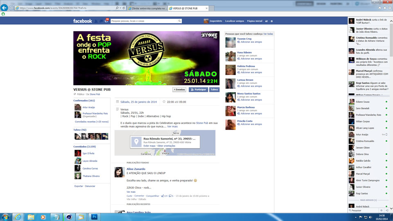Viewport: 393px width, 221px height.
Task: Switch to Zênite entrevista completa tab
Action: click(147, 8)
